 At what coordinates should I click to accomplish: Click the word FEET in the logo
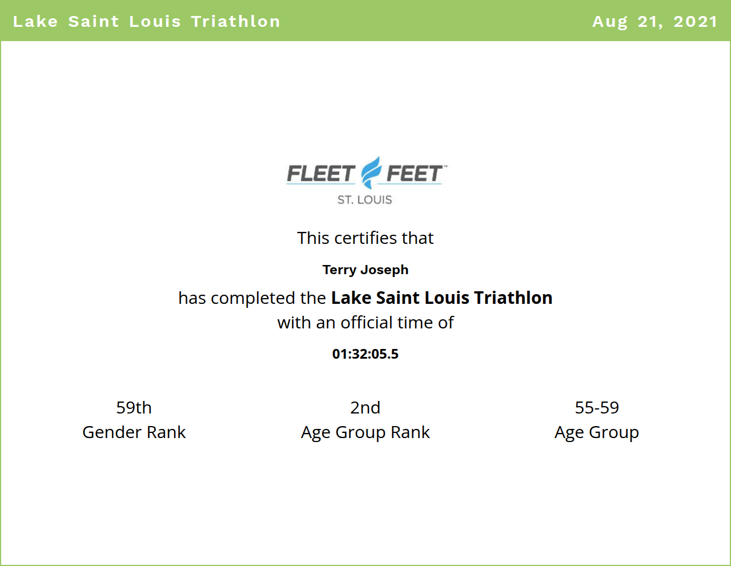click(x=413, y=174)
